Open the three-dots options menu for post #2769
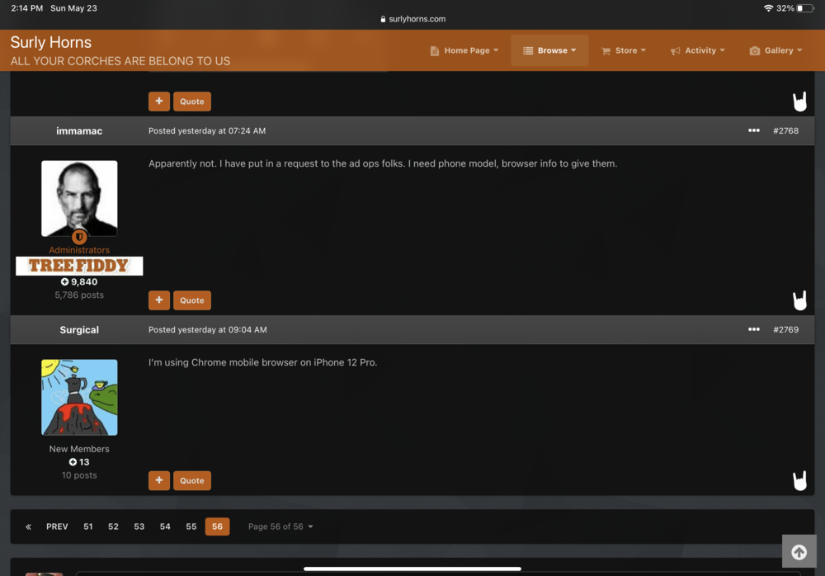Screen dimensions: 825x576 [753, 329]
